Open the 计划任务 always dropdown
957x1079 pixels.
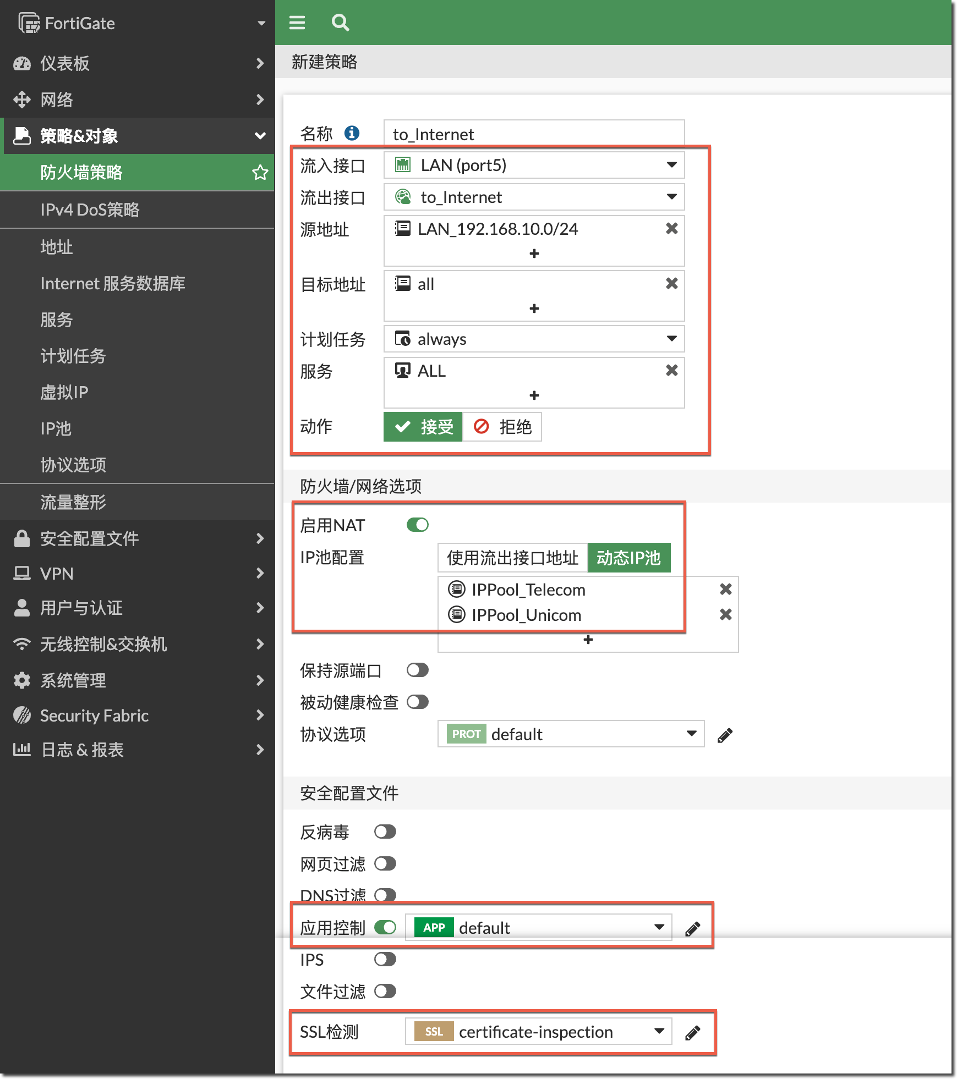point(533,339)
